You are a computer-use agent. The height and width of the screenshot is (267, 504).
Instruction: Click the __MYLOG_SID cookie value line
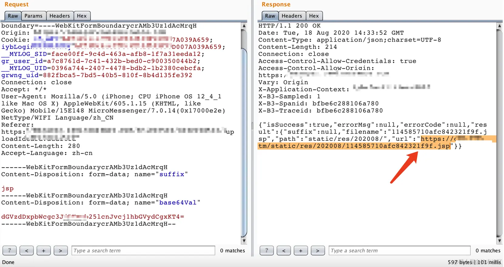pos(103,54)
